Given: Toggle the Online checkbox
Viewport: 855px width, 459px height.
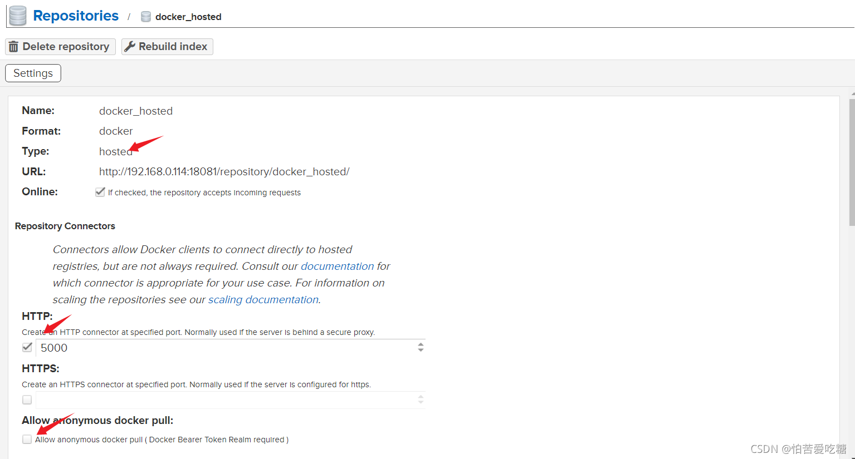Looking at the screenshot, I should 100,192.
